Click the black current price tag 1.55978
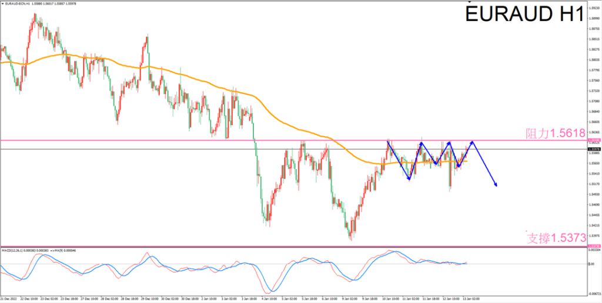The height and width of the screenshot is (303, 602). click(x=593, y=149)
